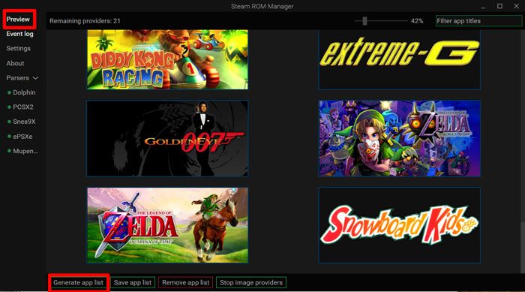Select the Snes9X parser
Screen dimensions: 525x292
point(24,122)
